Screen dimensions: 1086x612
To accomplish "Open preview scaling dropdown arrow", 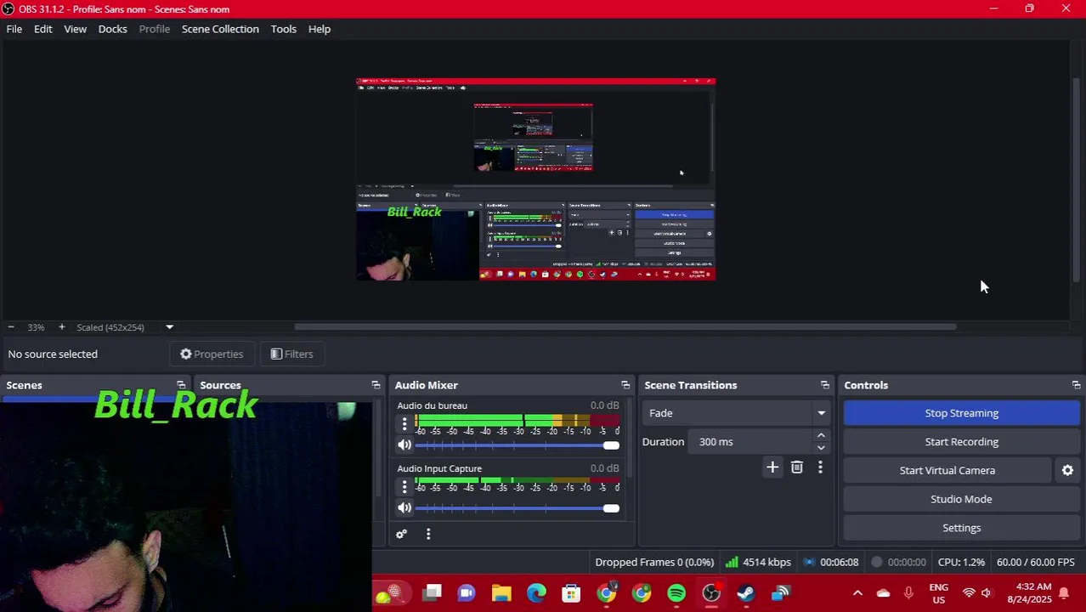I will point(169,327).
